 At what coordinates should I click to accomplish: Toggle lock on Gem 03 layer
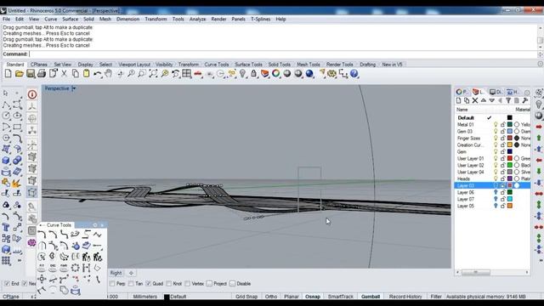502,132
